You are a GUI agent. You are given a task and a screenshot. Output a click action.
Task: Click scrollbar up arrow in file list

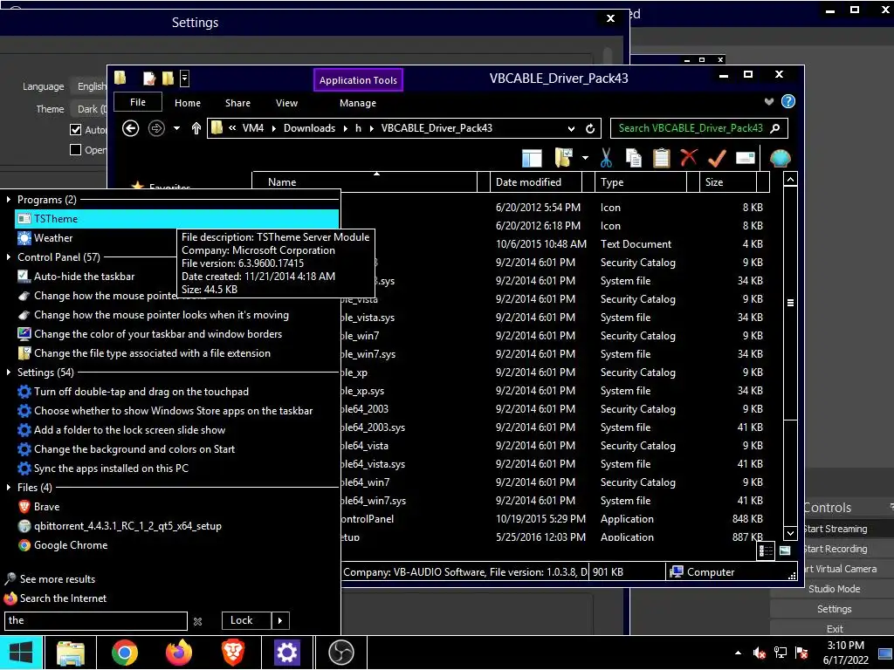(x=790, y=180)
